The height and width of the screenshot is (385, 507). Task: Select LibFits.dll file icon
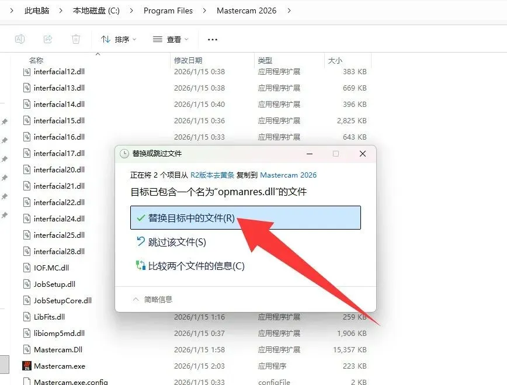27,317
